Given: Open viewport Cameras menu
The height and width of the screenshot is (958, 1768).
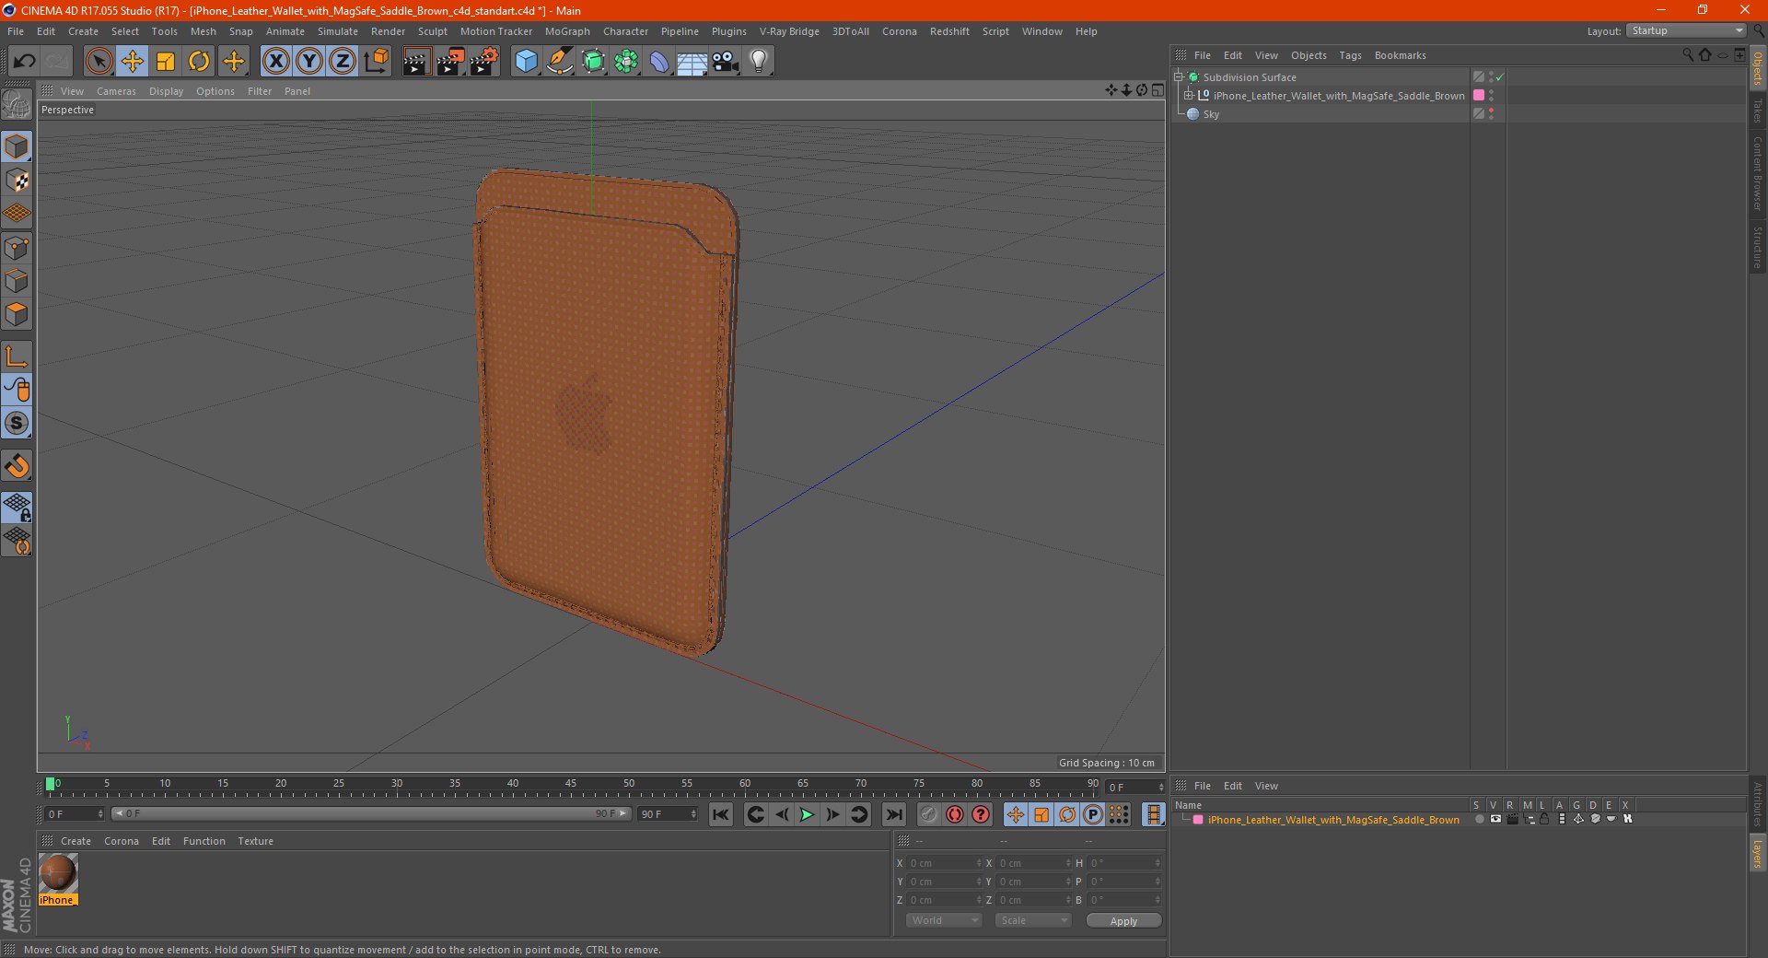Looking at the screenshot, I should [116, 91].
